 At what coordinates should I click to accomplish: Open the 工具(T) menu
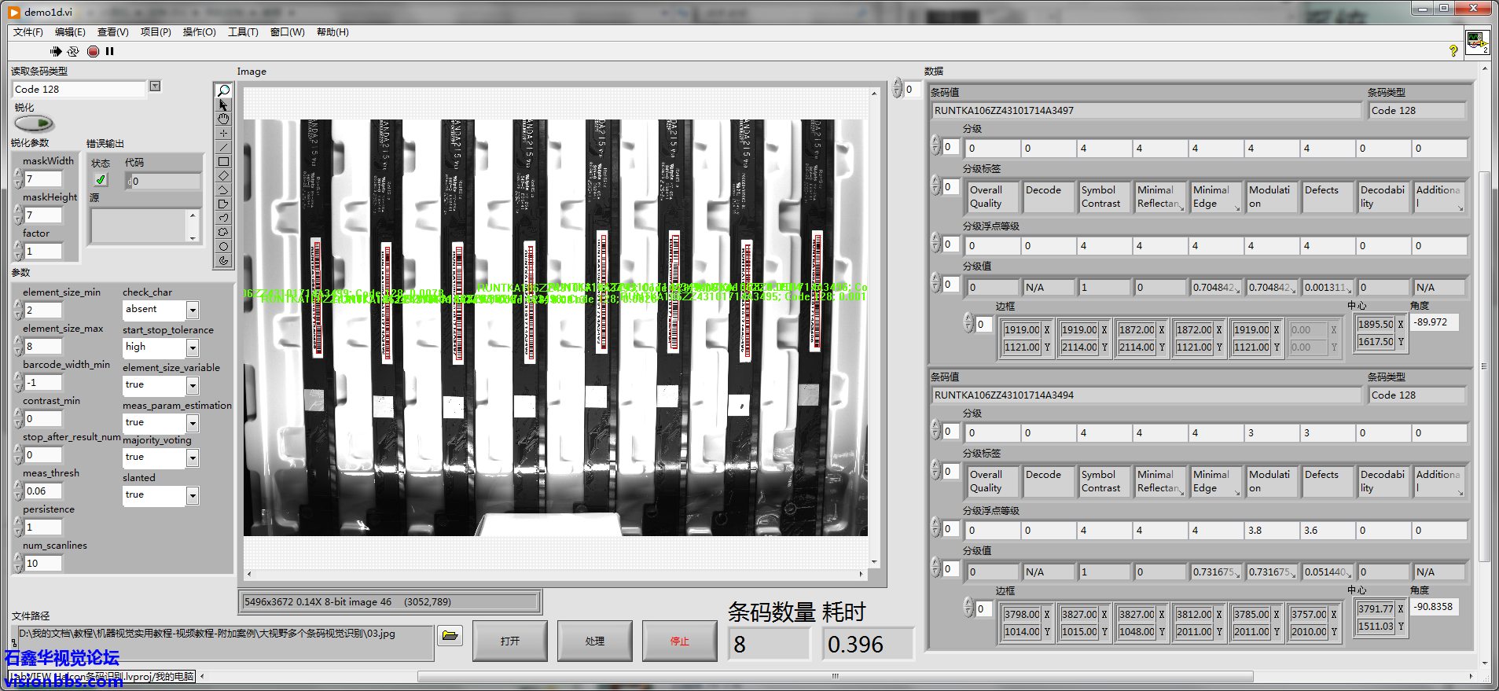tap(243, 32)
